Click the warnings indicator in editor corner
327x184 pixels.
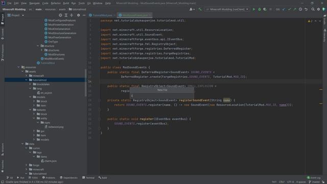pos(310,21)
